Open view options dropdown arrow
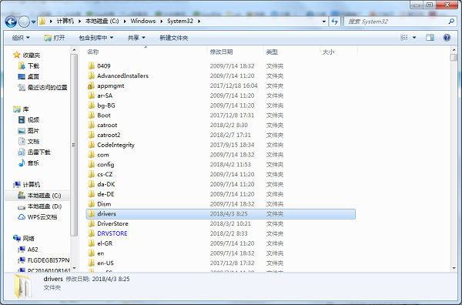The image size is (462, 305). (414, 38)
